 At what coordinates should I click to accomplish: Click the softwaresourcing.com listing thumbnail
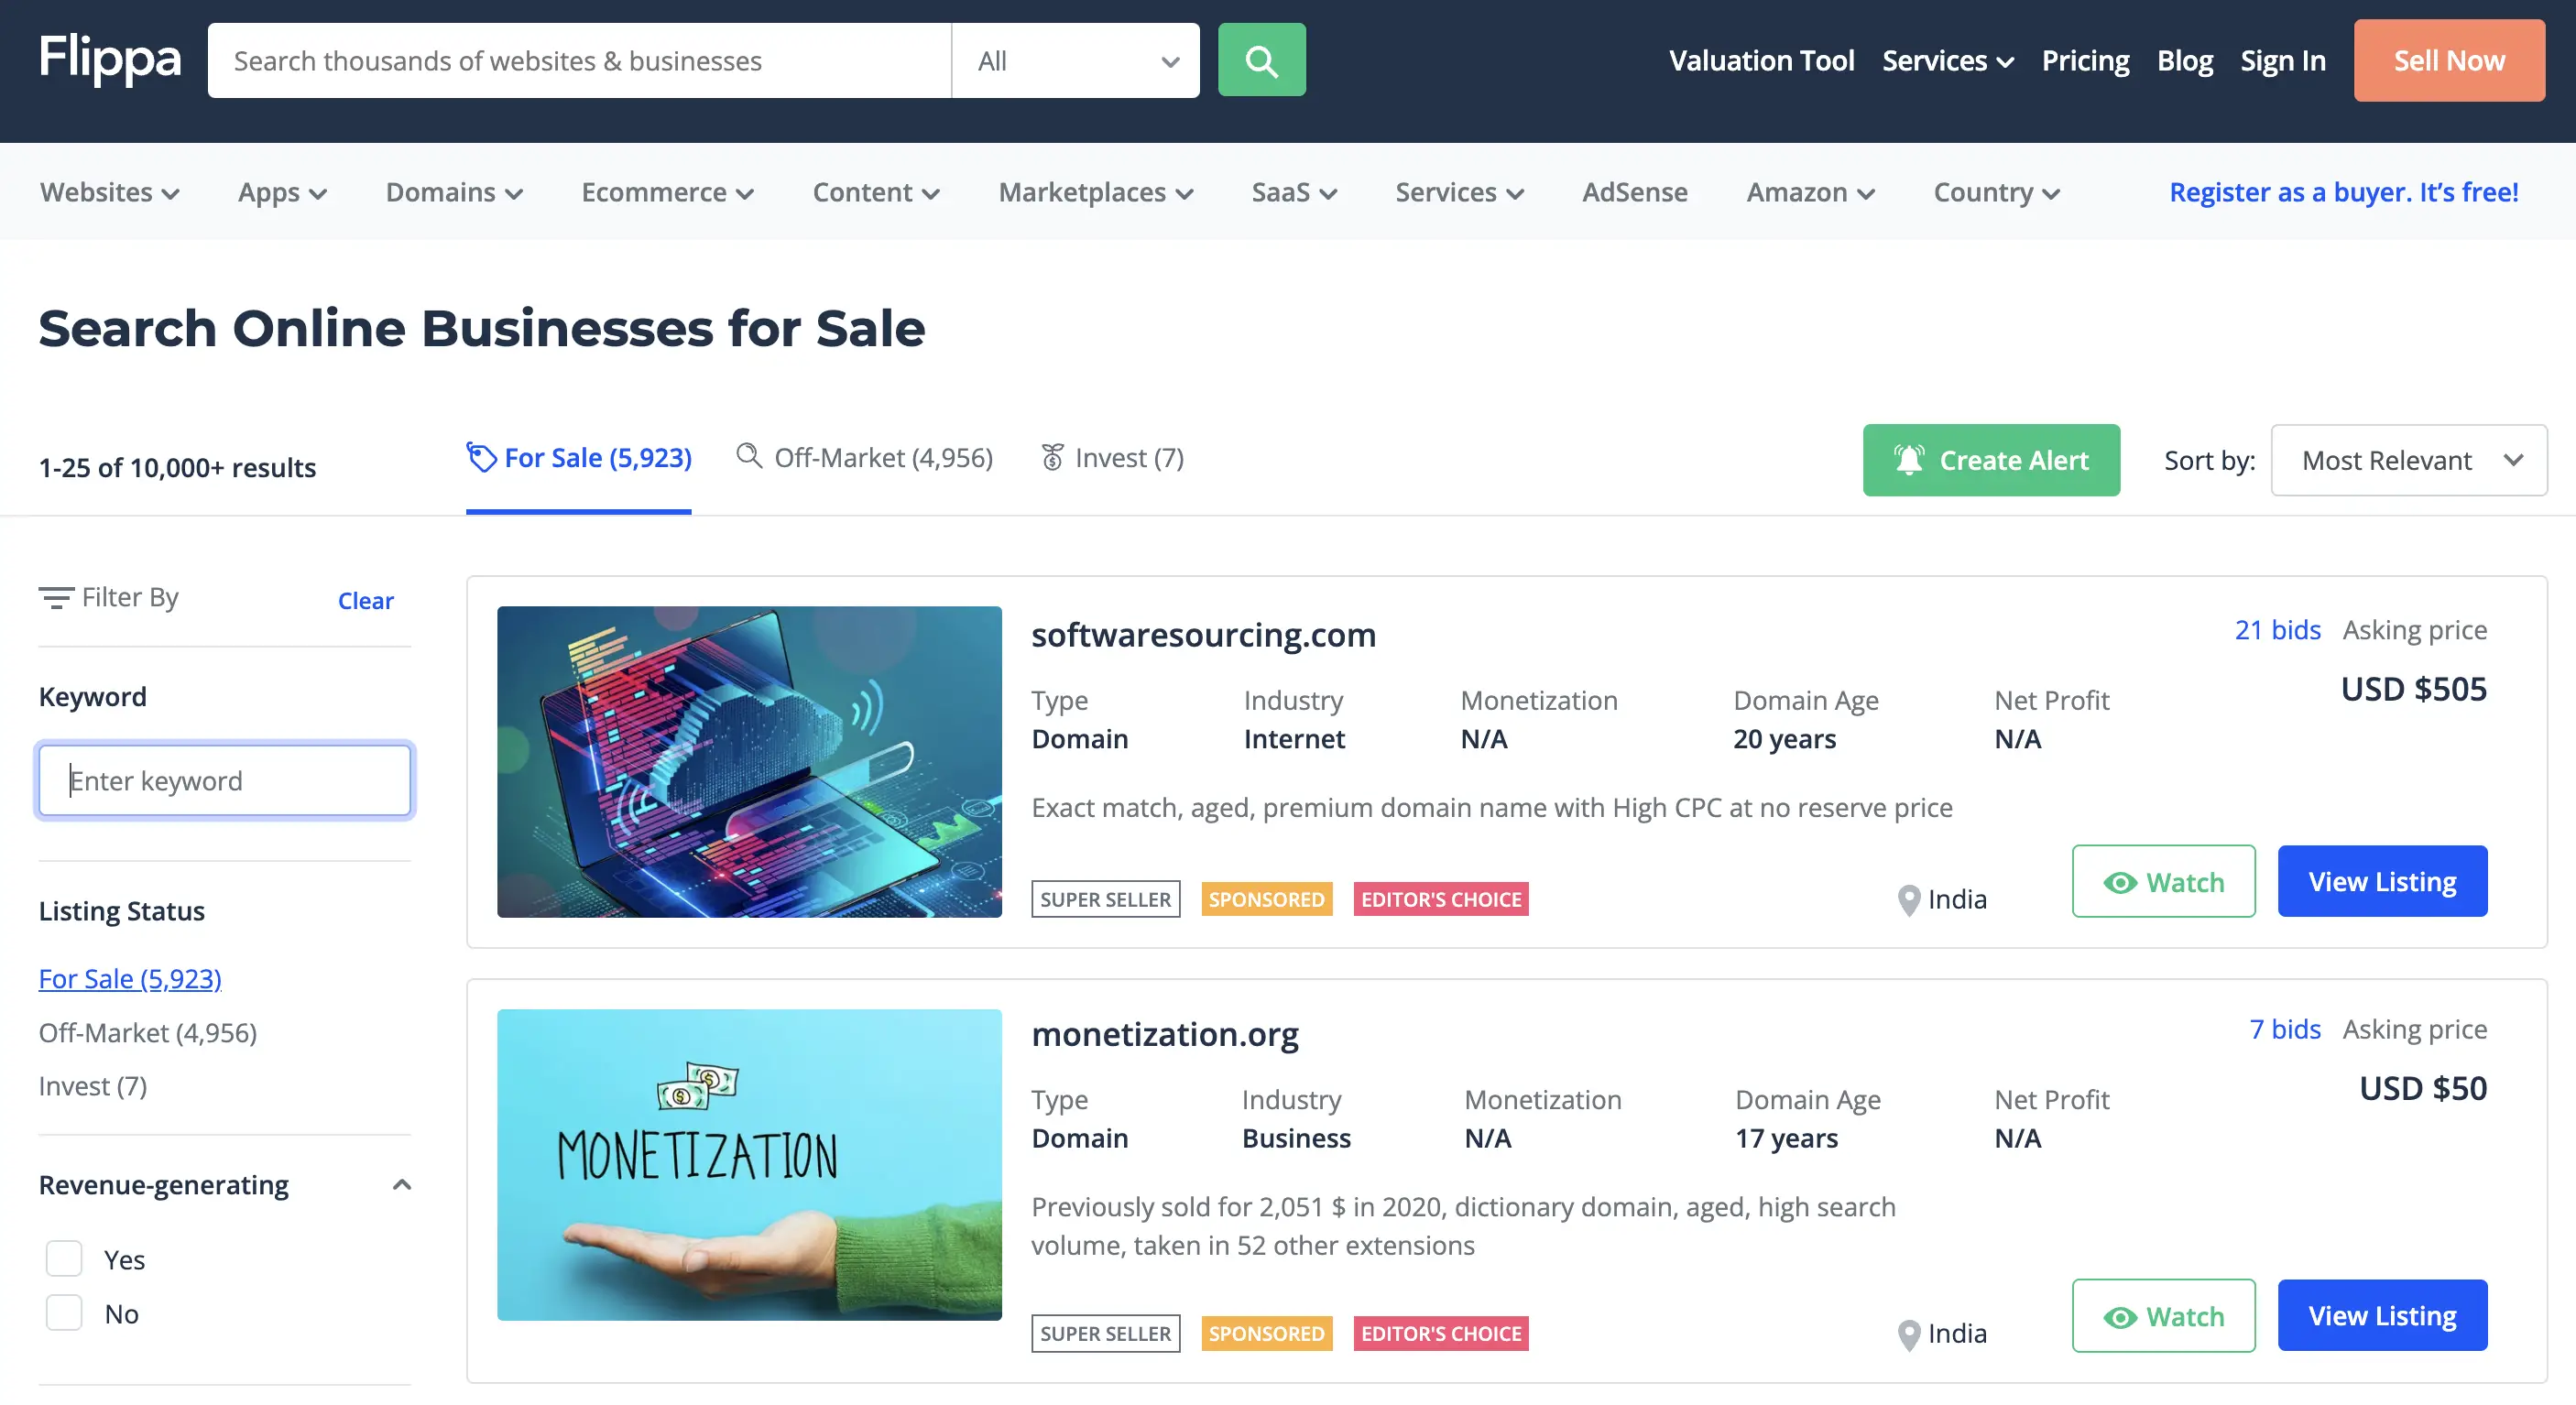pyautogui.click(x=749, y=762)
